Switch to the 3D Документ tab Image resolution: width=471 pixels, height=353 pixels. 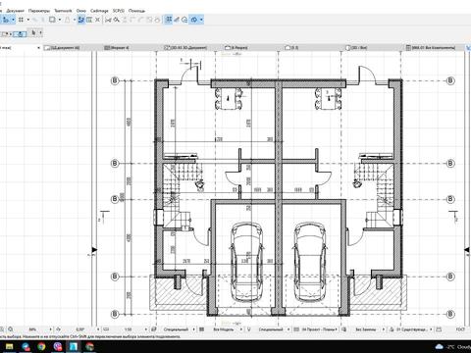pyautogui.click(x=185, y=48)
